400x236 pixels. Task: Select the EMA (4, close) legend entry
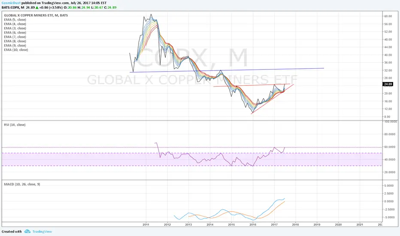(15, 24)
